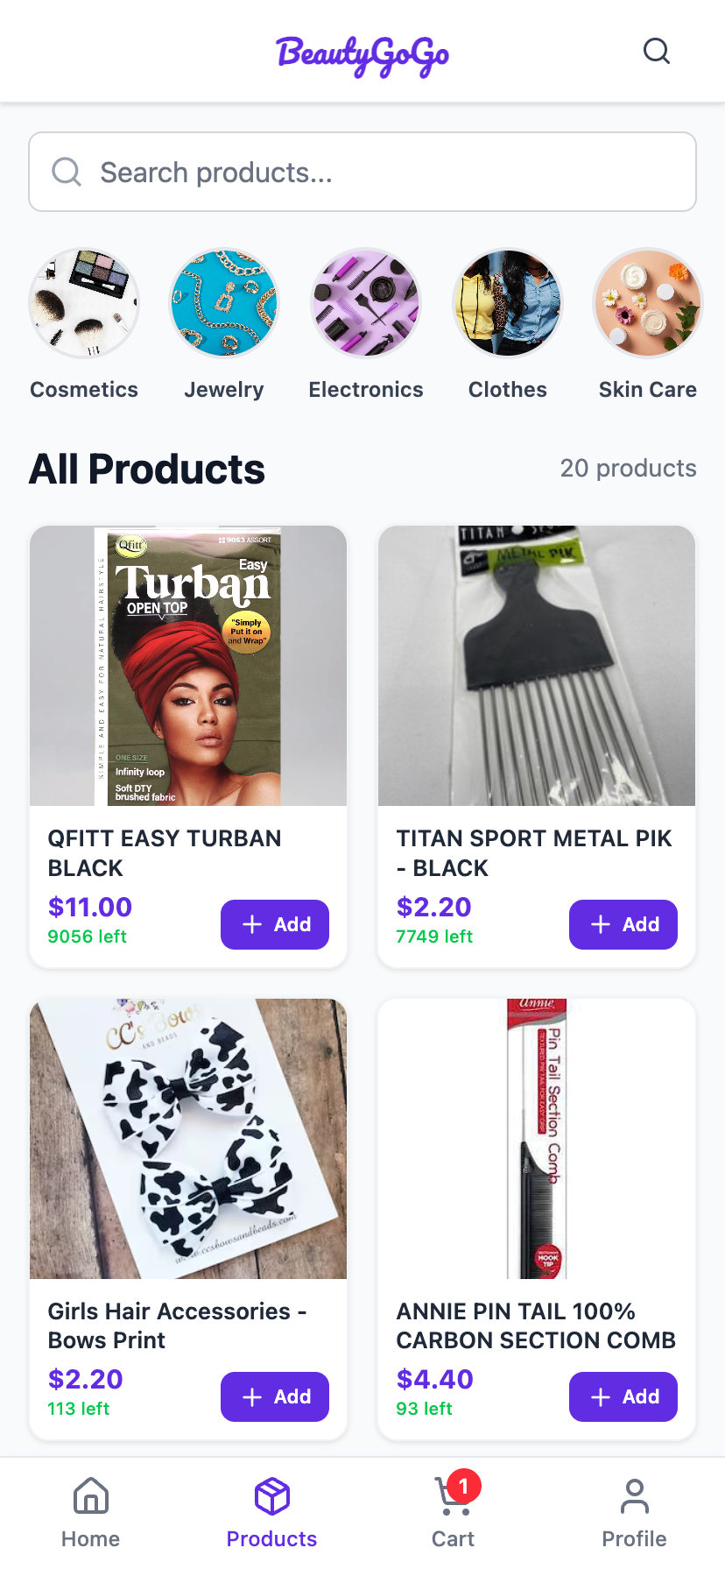
Task: Click the Search products input field
Action: (x=362, y=172)
